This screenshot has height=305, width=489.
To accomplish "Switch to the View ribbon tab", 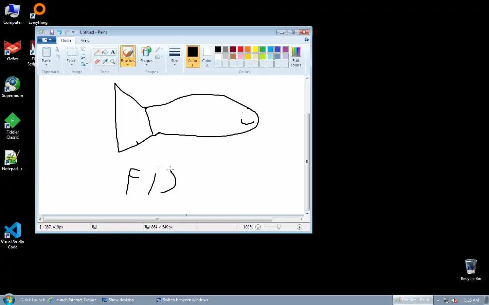I will point(85,40).
